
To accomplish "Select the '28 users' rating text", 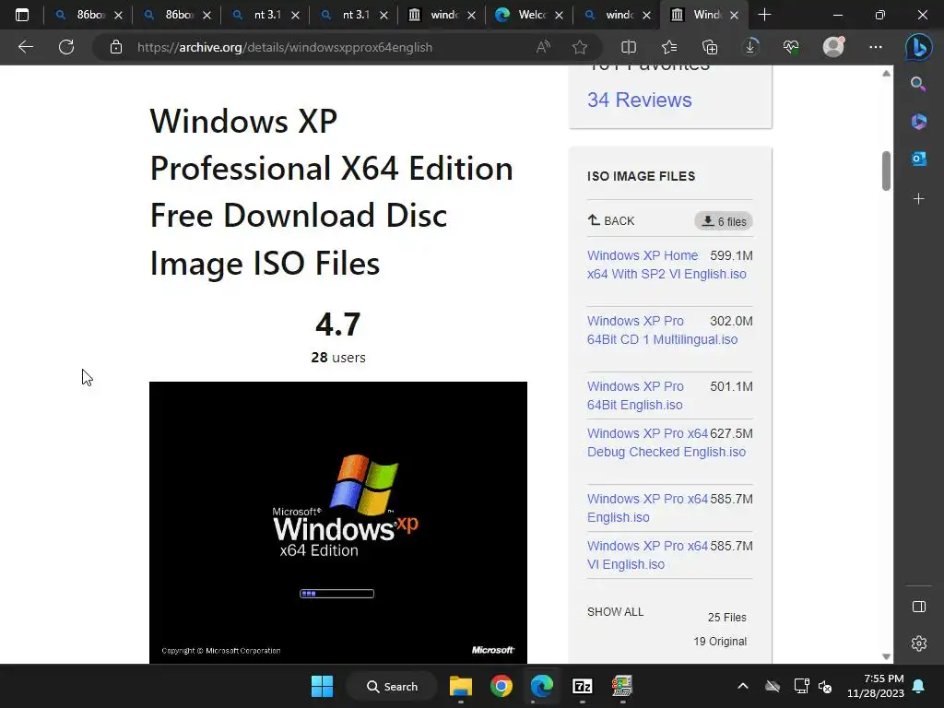I will click(x=338, y=358).
